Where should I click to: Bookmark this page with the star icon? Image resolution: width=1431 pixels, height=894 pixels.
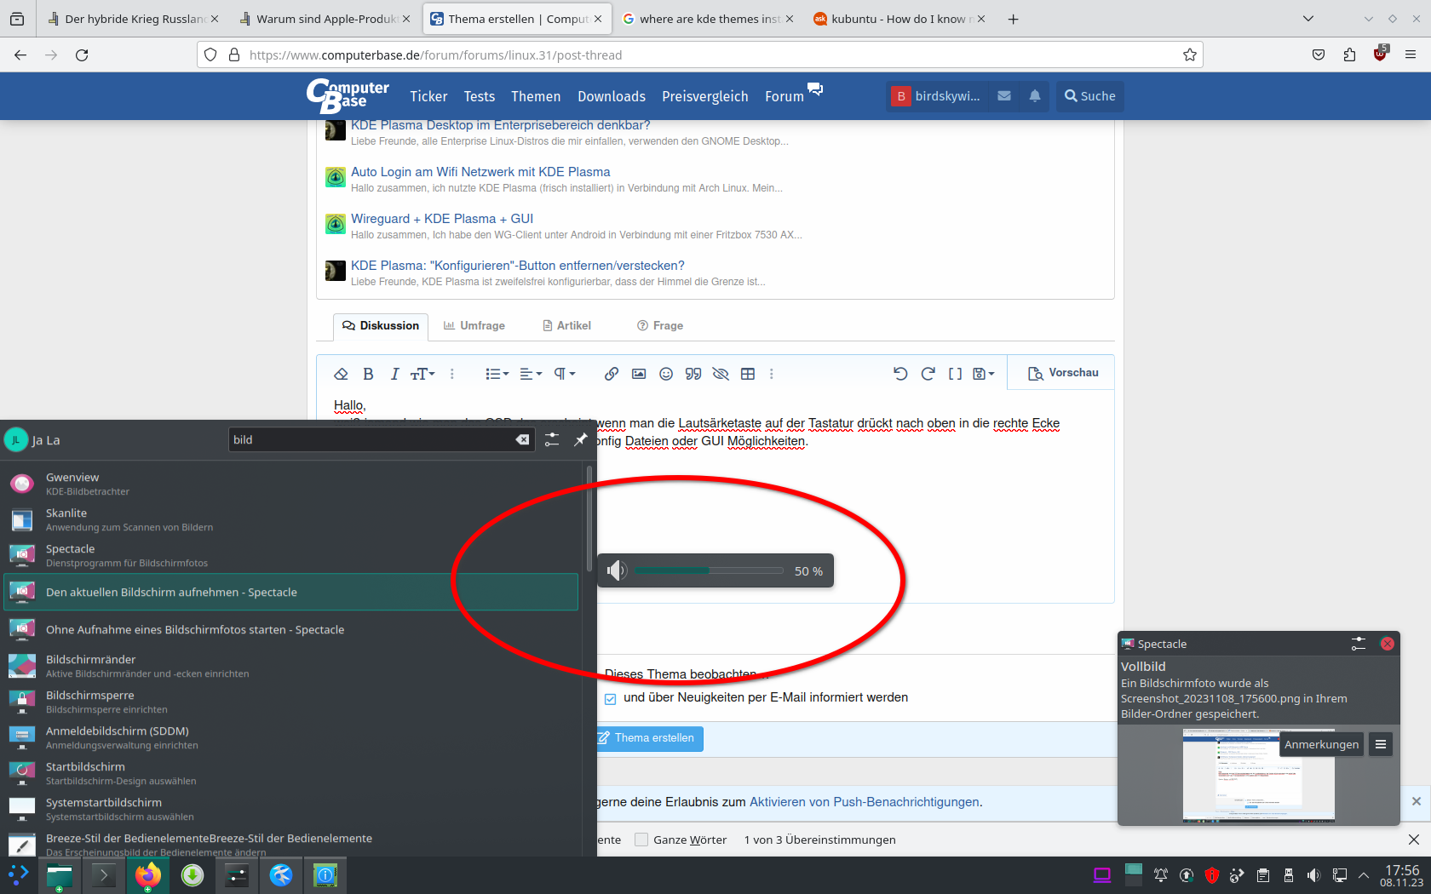[x=1190, y=54]
